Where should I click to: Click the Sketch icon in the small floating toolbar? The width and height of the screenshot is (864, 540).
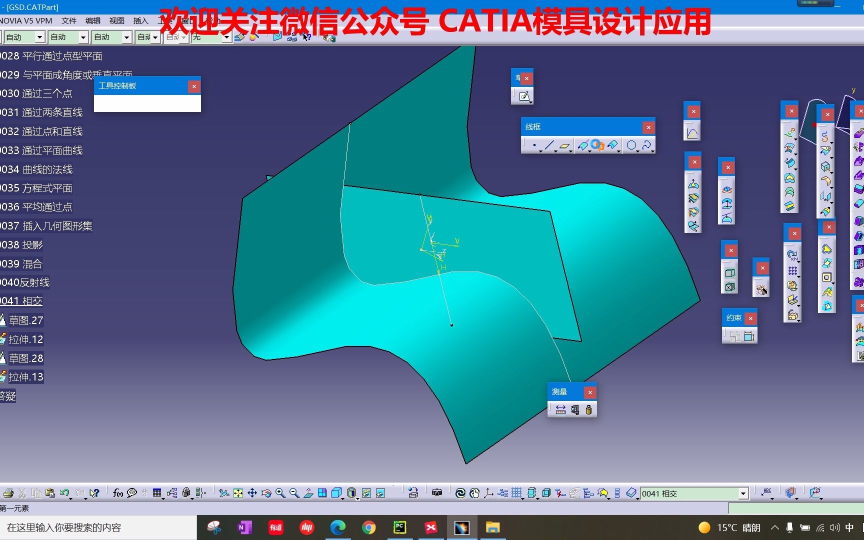pos(524,96)
